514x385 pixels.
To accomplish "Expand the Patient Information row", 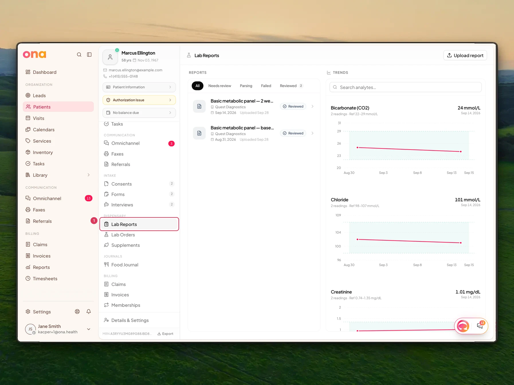I will [x=139, y=87].
